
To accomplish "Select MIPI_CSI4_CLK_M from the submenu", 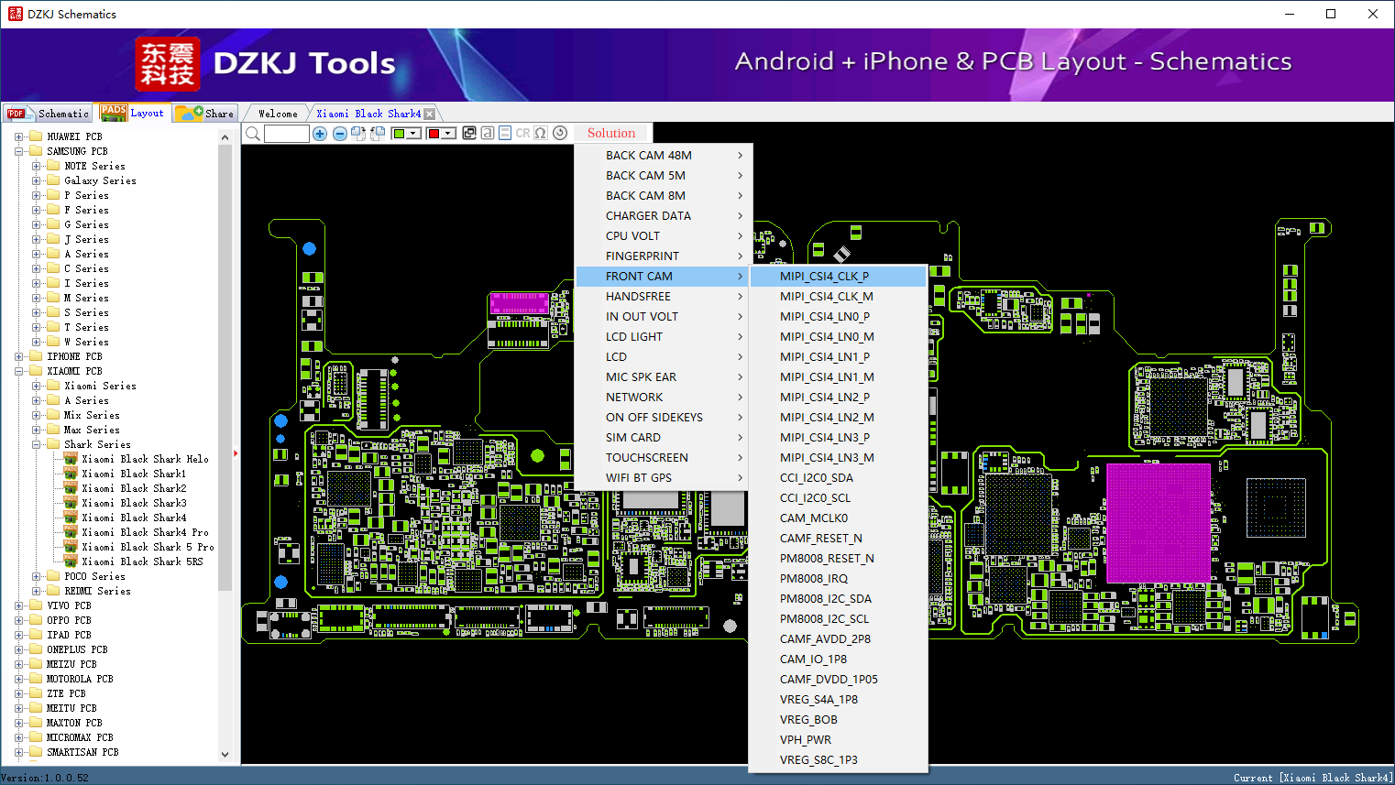I will (x=826, y=296).
